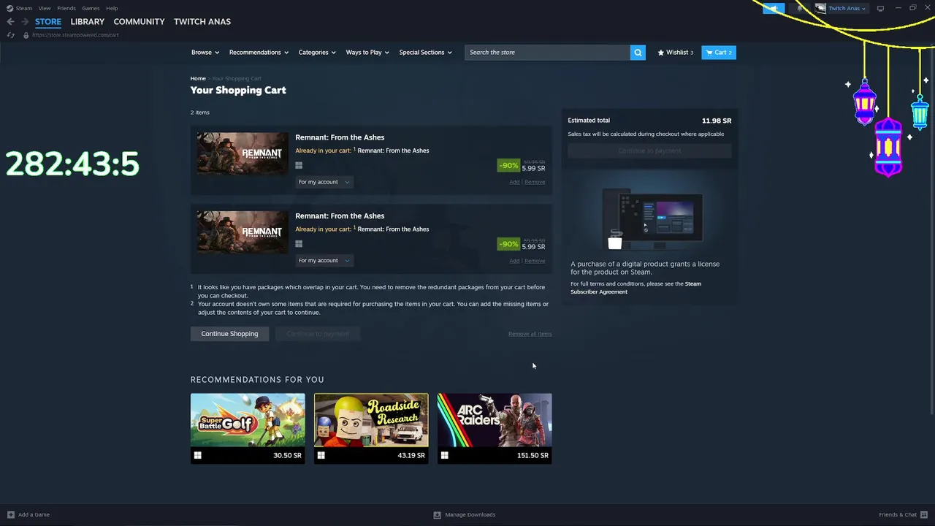
Task: Click the greyed 'Continue to payment' button below the cart
Action: (318, 334)
